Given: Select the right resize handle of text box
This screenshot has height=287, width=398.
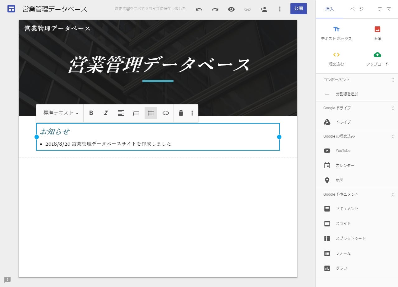Looking at the screenshot, I should click(x=279, y=137).
